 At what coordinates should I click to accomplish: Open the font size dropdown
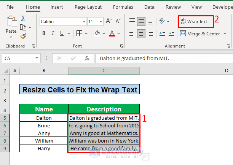(x=100, y=22)
